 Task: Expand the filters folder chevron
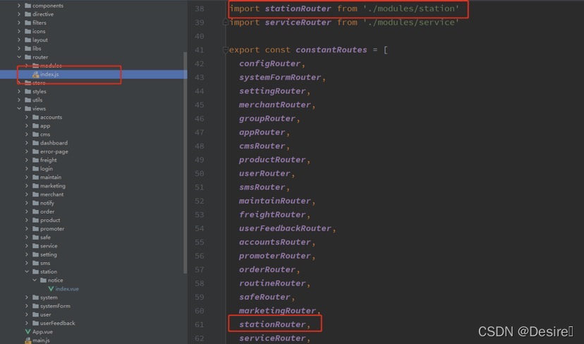click(x=19, y=23)
